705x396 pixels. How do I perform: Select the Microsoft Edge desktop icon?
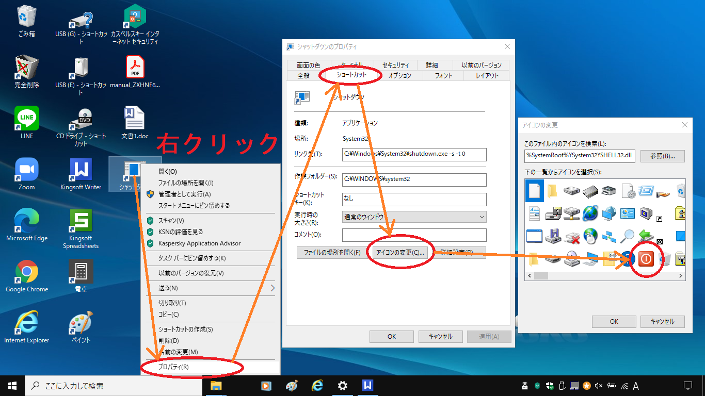pos(27,225)
